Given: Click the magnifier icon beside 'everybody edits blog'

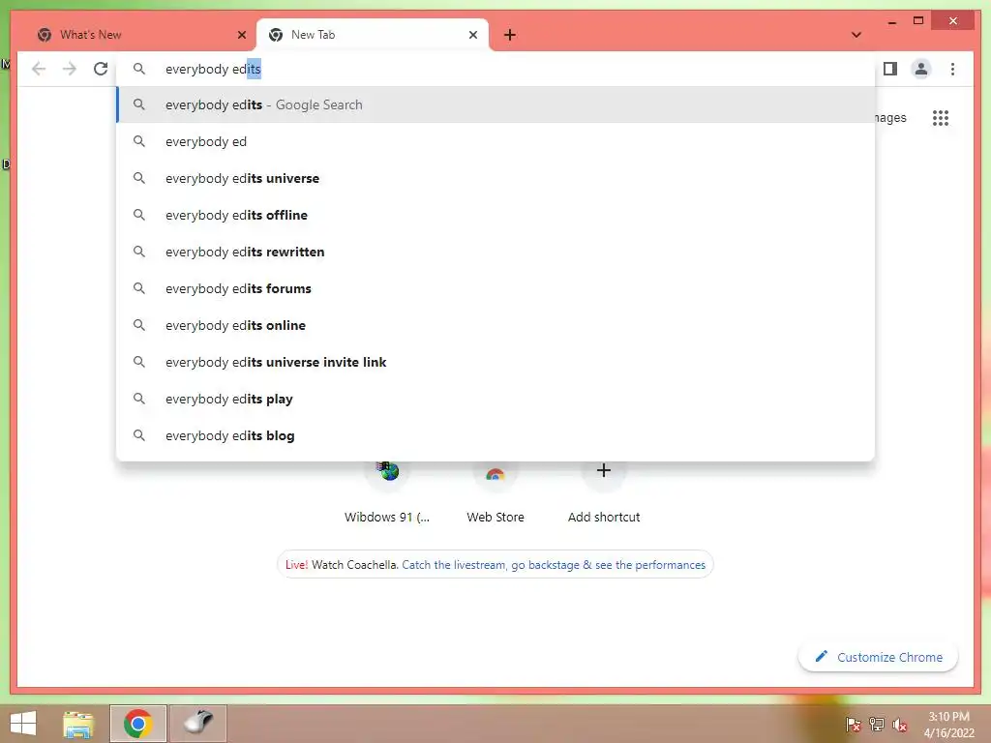Looking at the screenshot, I should (x=139, y=435).
